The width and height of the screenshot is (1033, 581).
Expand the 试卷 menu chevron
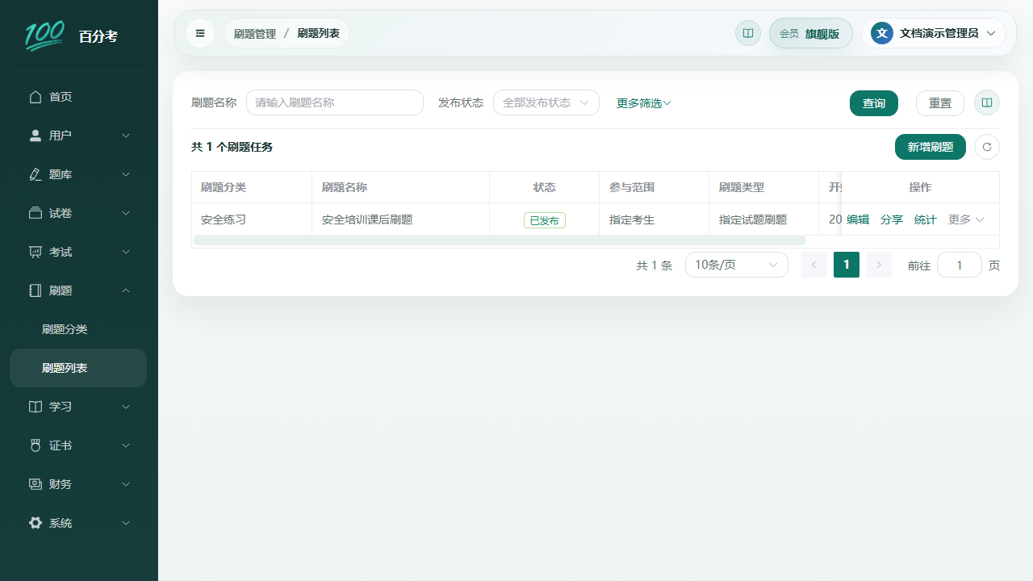126,213
